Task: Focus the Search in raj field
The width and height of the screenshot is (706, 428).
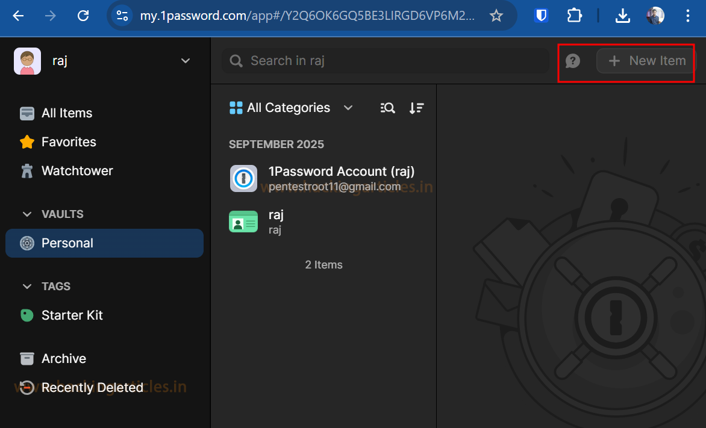Action: (x=386, y=61)
